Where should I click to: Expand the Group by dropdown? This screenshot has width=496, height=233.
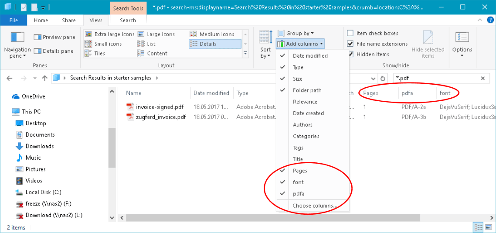296,33
